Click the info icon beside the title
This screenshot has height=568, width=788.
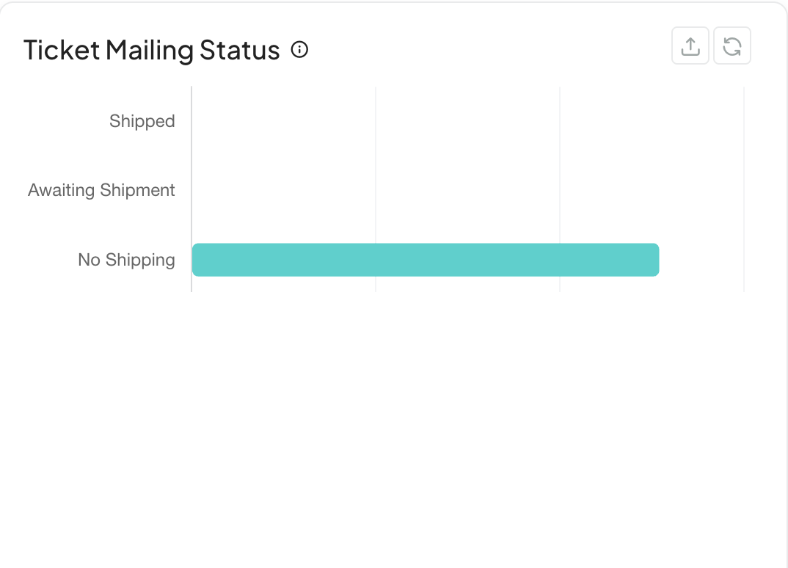(x=299, y=50)
